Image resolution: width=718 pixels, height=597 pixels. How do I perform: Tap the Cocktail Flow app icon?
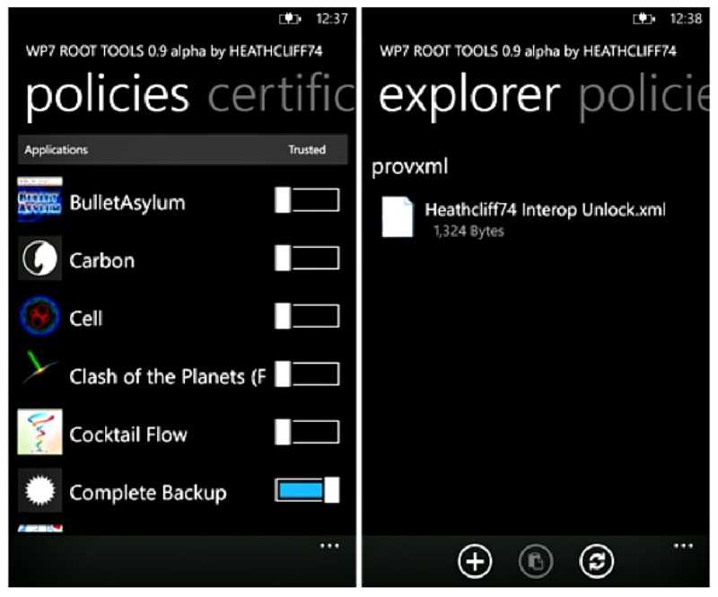tap(39, 433)
